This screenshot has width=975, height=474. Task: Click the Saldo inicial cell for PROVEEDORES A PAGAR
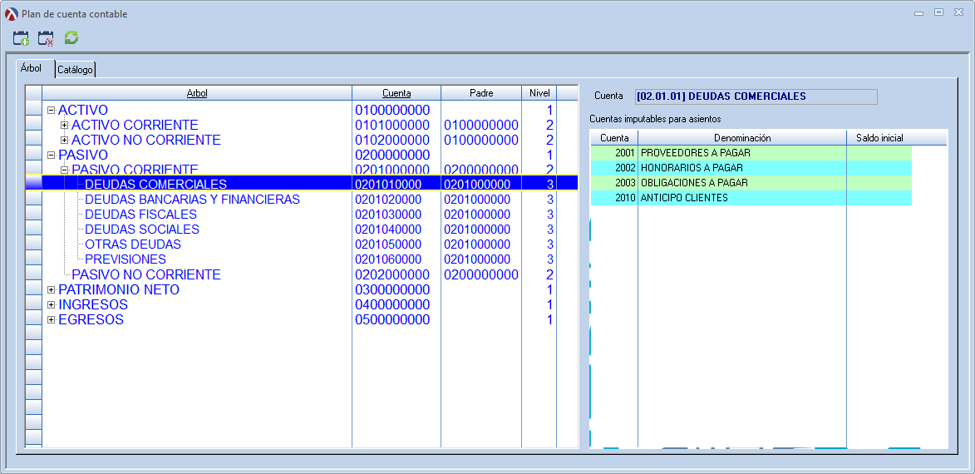click(x=879, y=152)
